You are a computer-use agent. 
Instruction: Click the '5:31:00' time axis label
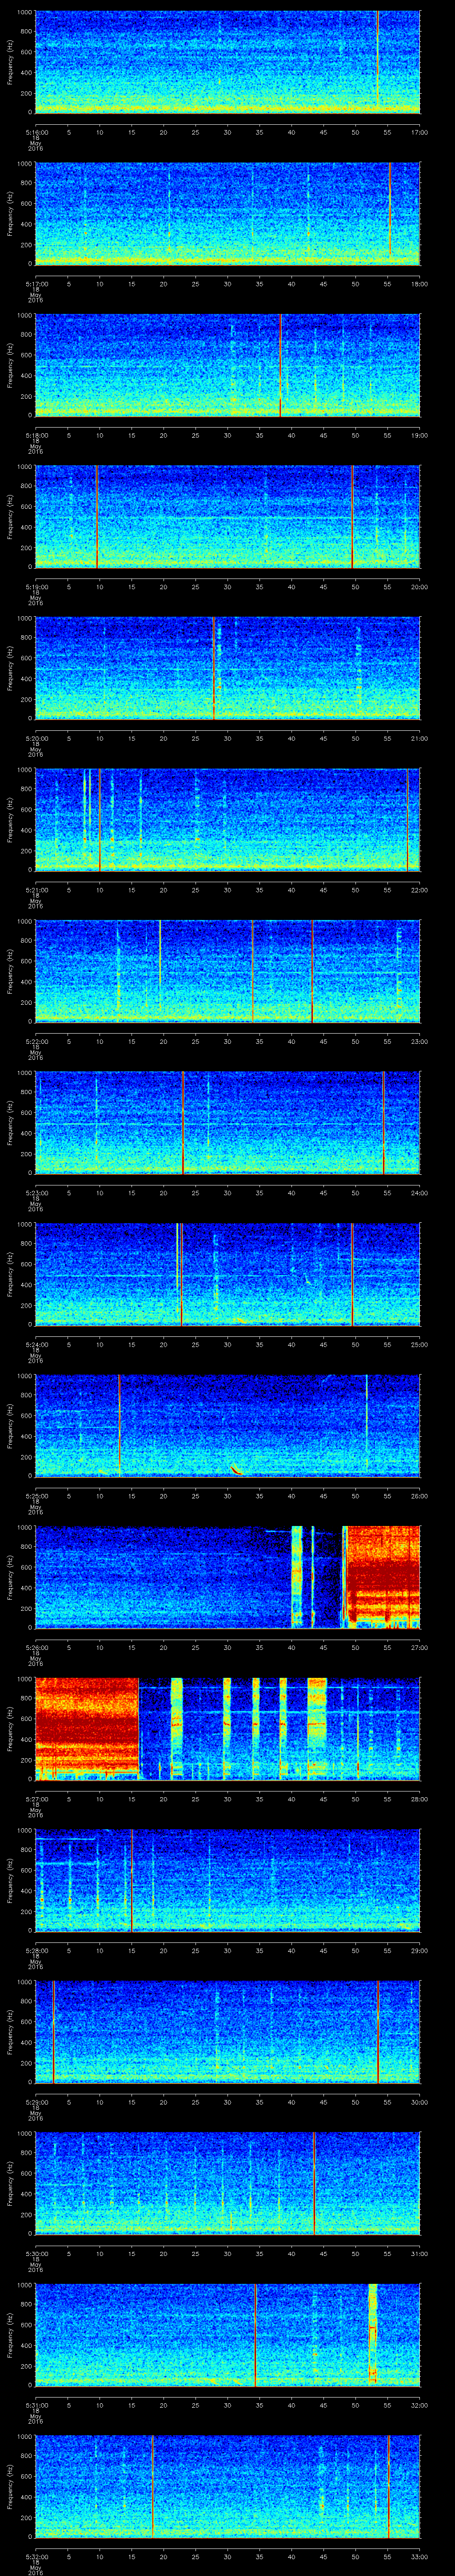click(36, 2405)
